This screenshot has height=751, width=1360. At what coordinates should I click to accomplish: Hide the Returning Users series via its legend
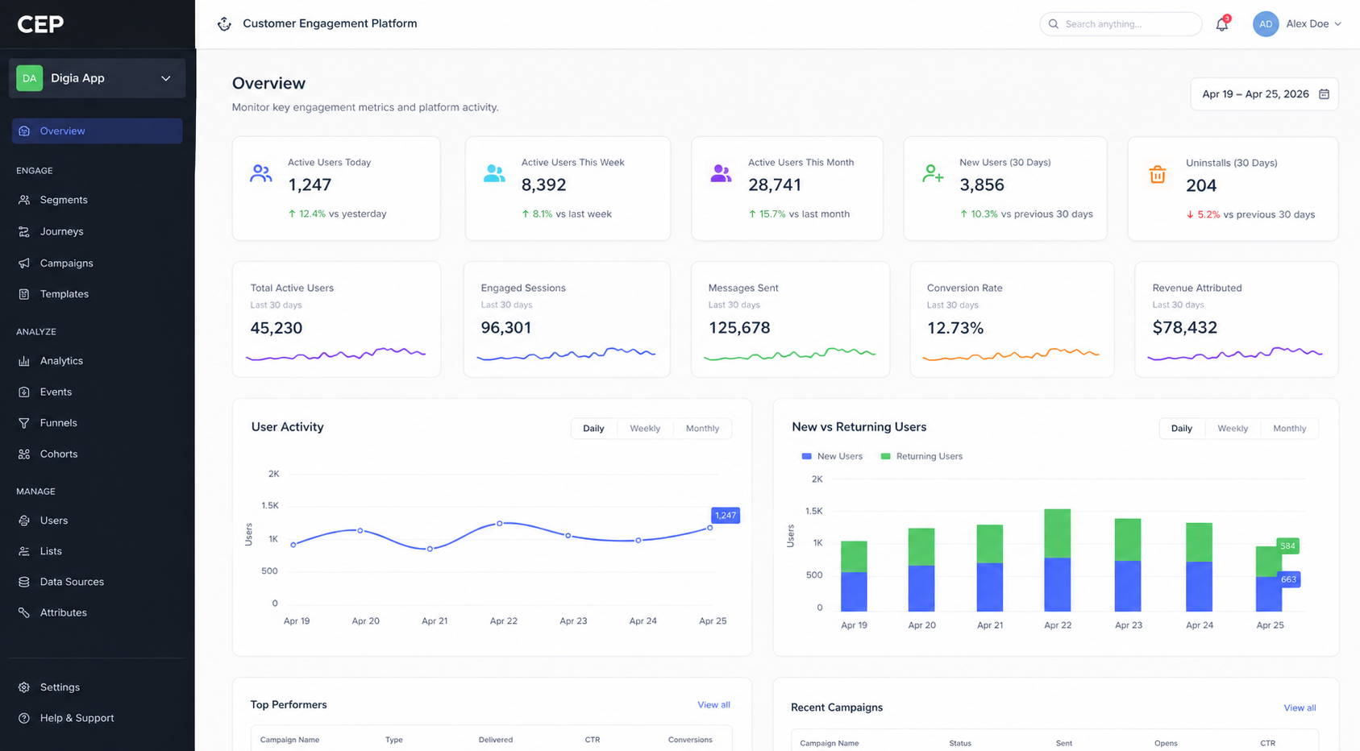point(921,455)
